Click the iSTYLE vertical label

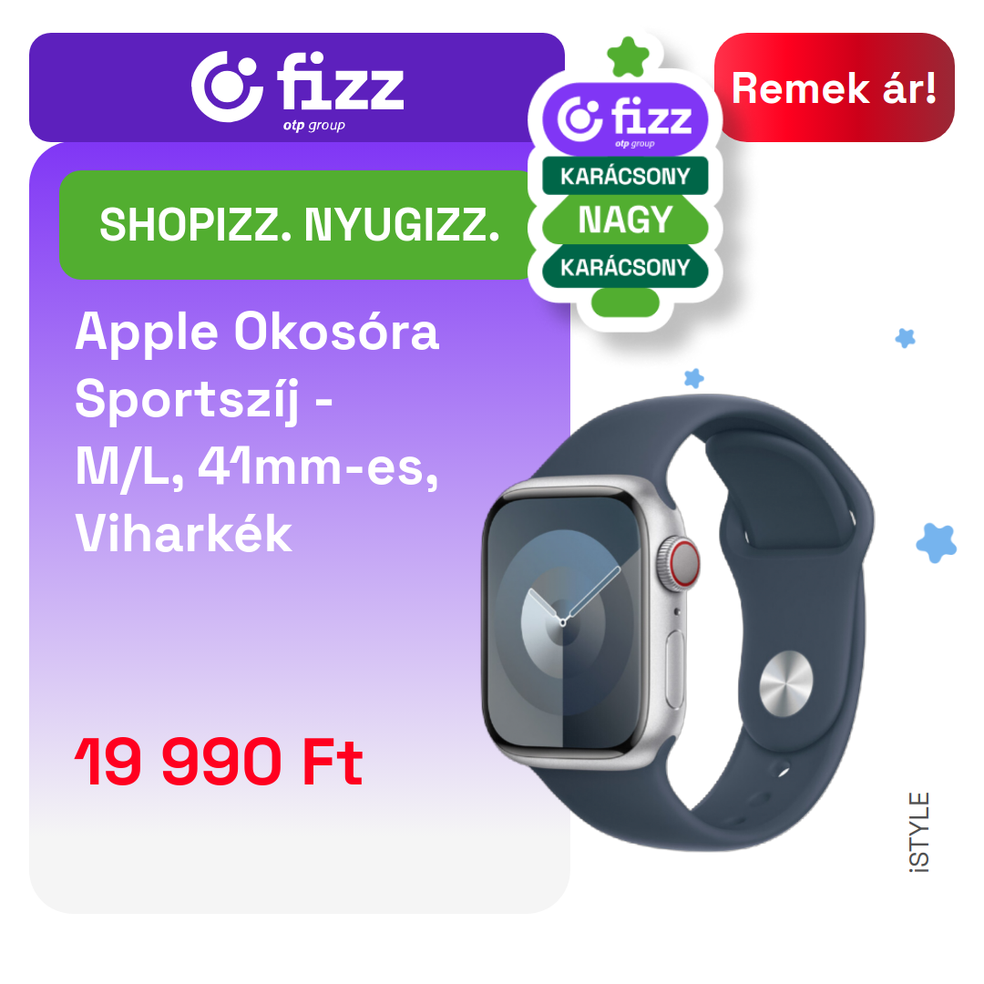click(918, 832)
